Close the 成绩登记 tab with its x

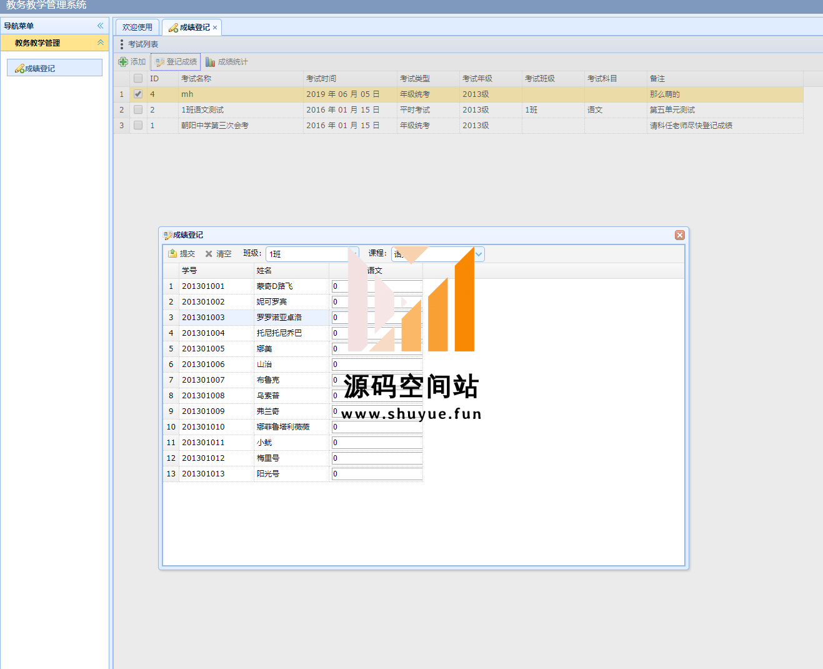click(x=215, y=28)
